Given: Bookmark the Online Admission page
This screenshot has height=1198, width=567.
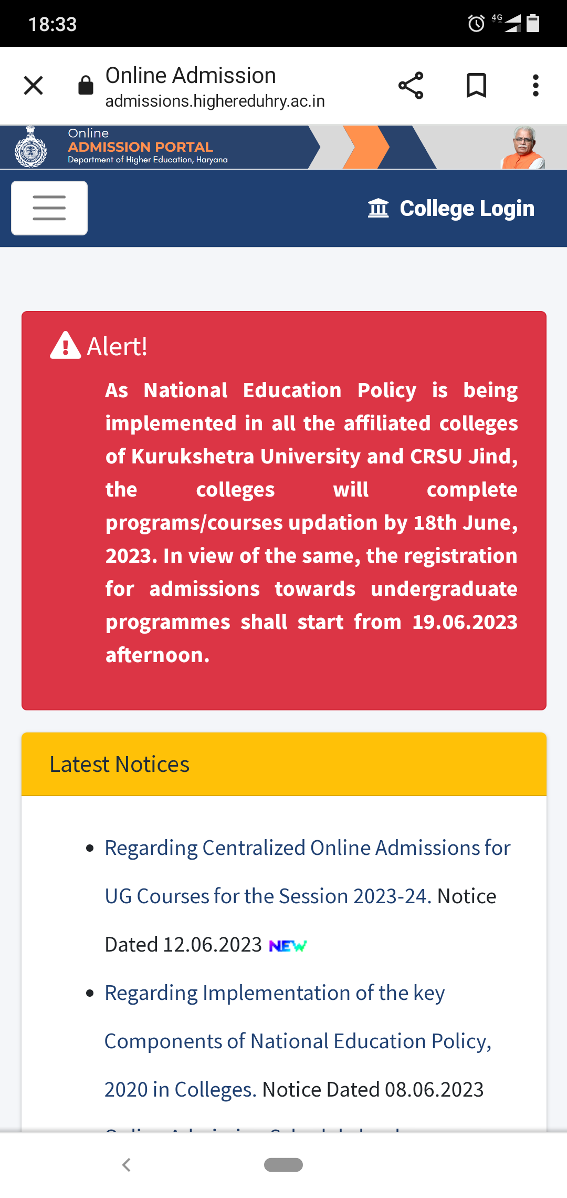Looking at the screenshot, I should pos(476,85).
